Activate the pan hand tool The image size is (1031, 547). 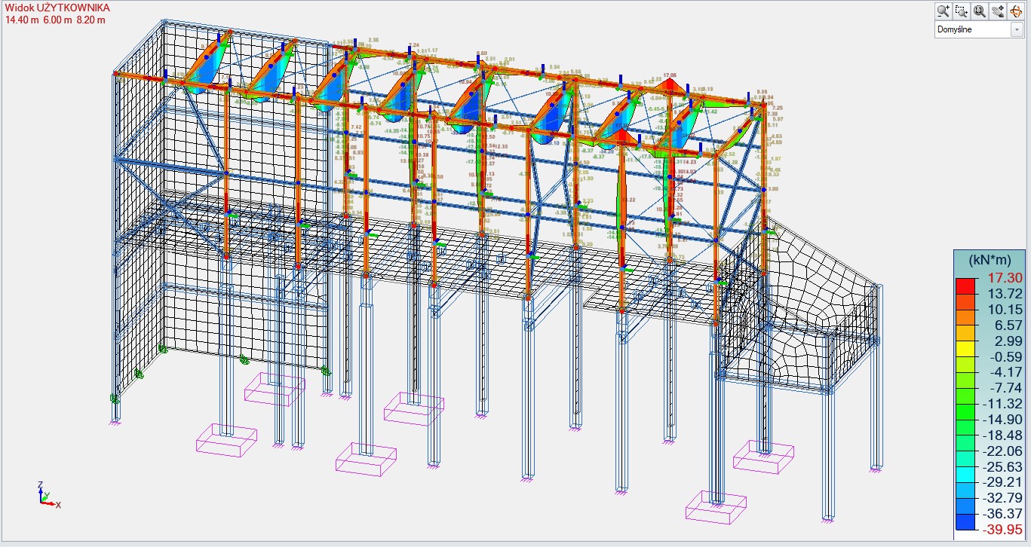pyautogui.click(x=997, y=11)
